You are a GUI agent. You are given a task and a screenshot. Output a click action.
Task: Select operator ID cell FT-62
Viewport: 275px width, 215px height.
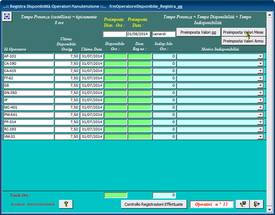coord(29,78)
